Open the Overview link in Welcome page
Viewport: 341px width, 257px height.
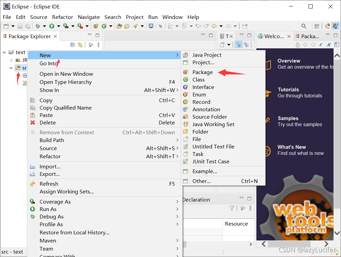coord(289,61)
